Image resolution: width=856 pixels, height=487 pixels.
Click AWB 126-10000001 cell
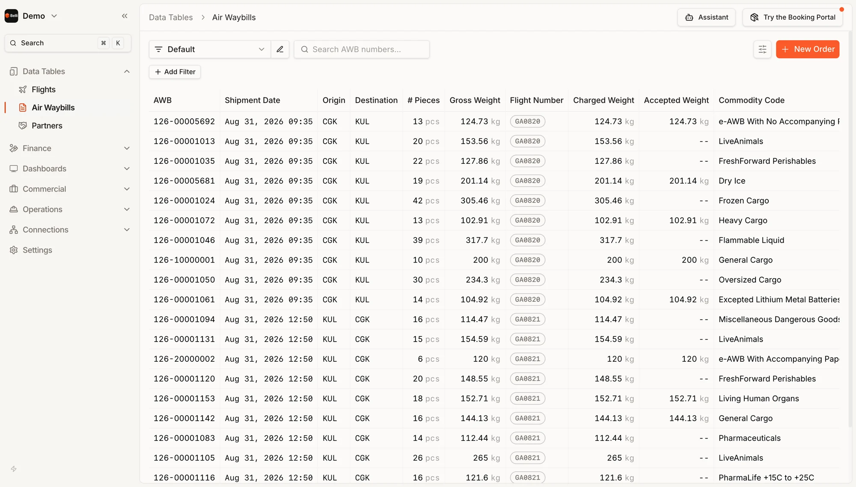pos(184,260)
